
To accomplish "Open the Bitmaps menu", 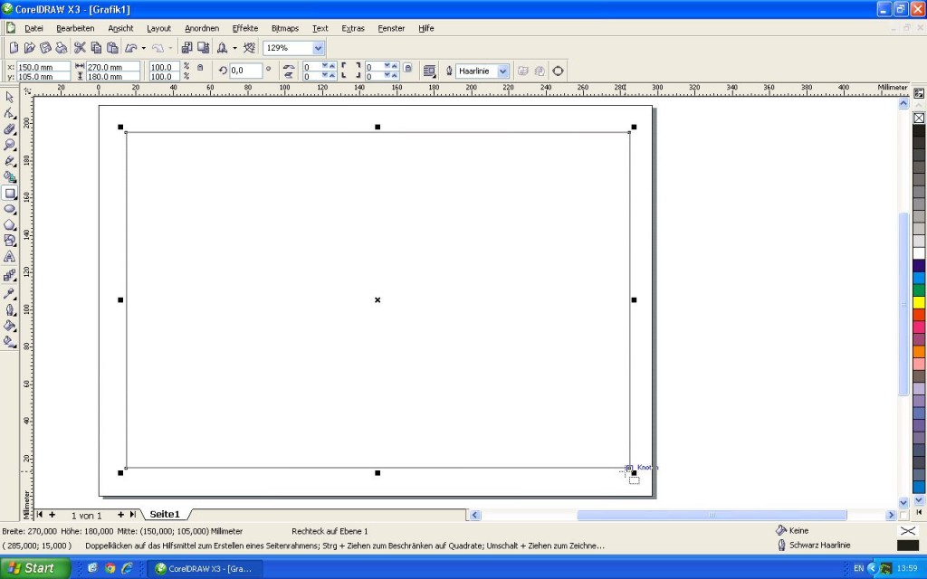I will (285, 28).
